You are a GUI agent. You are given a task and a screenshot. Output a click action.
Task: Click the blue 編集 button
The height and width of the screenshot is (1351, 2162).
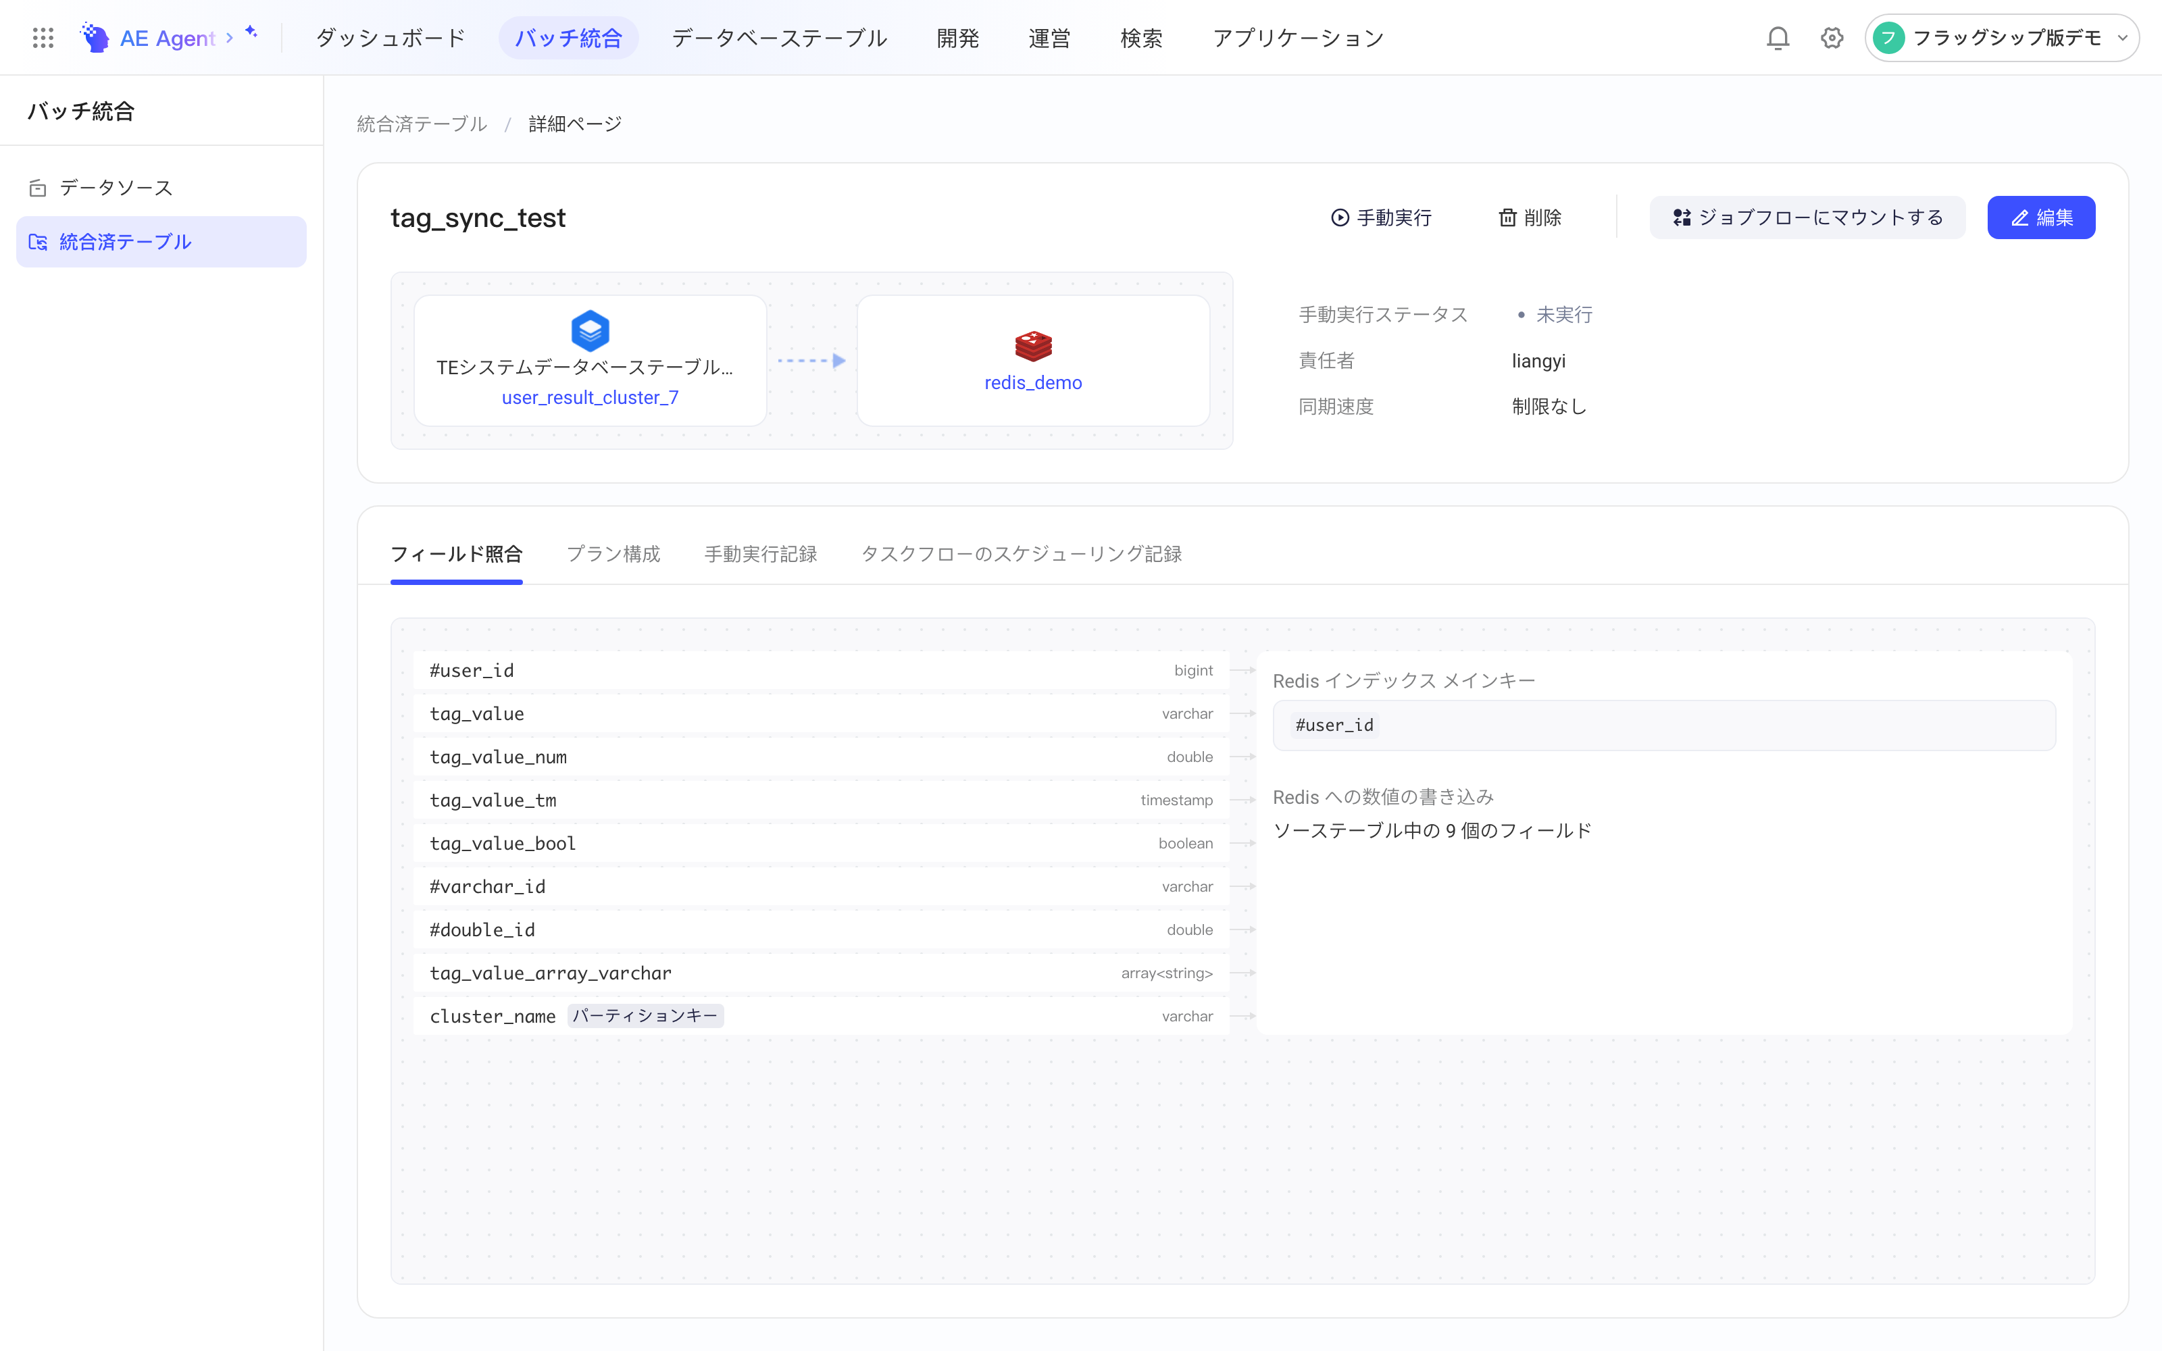tap(2040, 217)
